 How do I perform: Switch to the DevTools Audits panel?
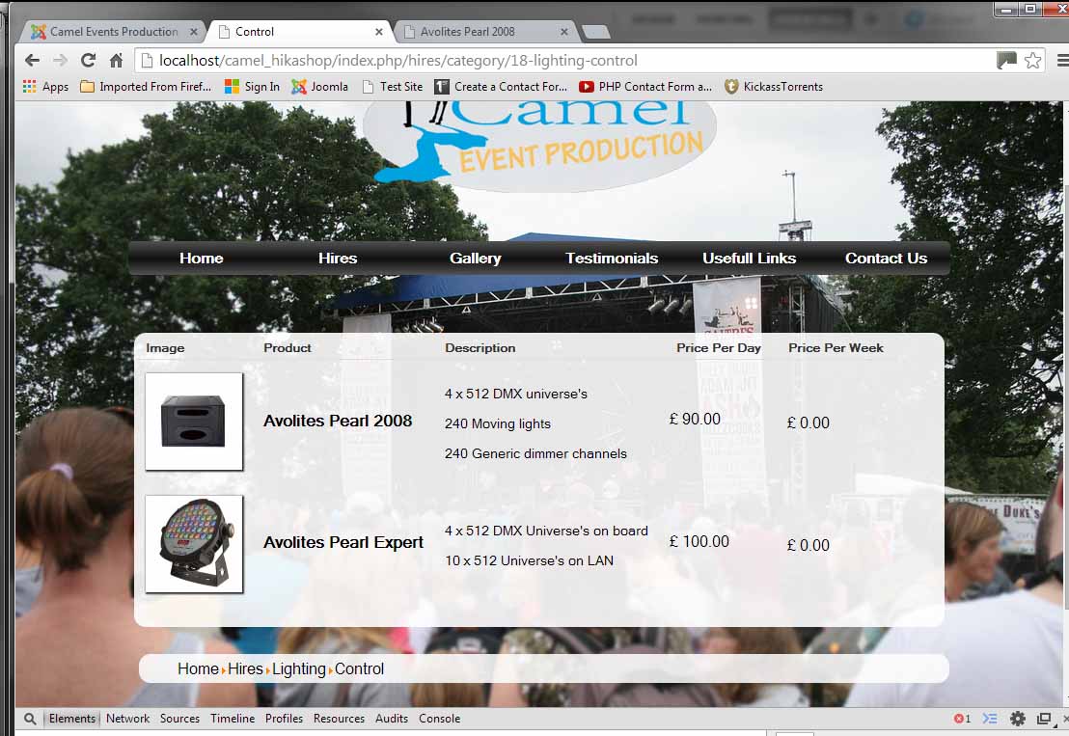point(392,719)
